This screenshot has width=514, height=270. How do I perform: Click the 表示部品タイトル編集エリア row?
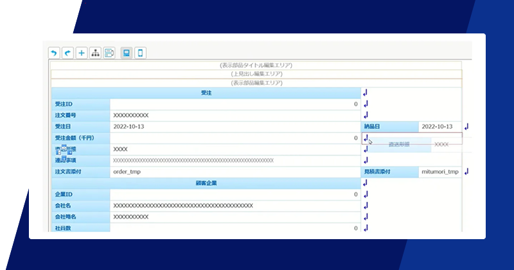click(x=256, y=66)
